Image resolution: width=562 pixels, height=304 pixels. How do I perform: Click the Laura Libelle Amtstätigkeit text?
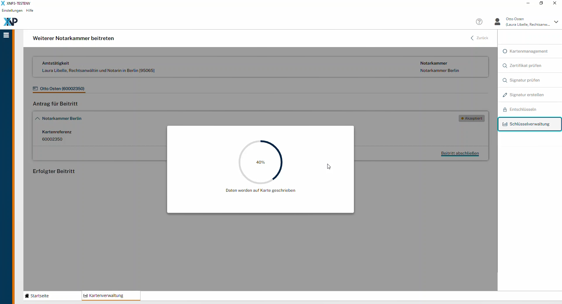[x=98, y=70]
